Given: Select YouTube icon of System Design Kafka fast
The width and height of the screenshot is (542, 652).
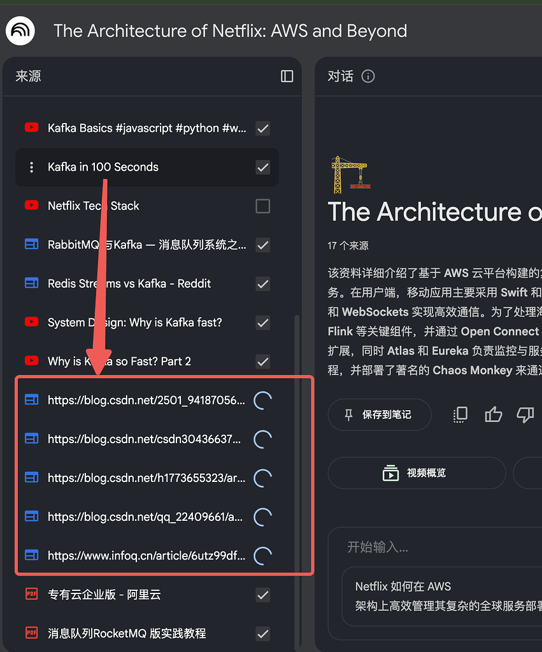Looking at the screenshot, I should point(32,322).
